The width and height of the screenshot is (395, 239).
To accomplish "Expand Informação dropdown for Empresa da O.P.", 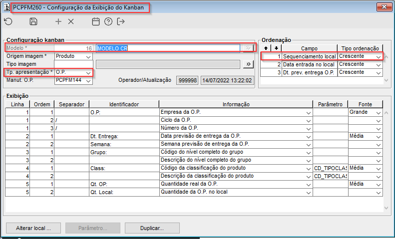I will coord(309,112).
